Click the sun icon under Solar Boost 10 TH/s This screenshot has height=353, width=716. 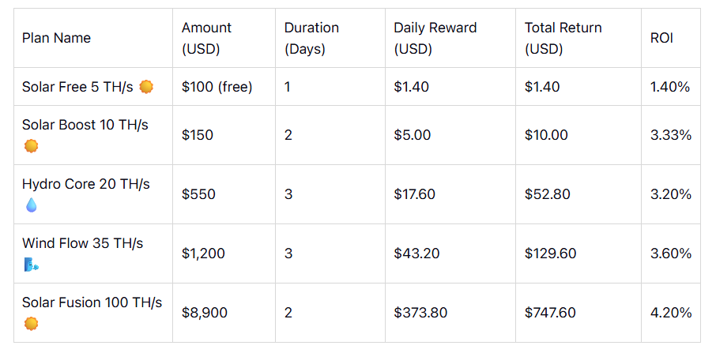(31, 146)
